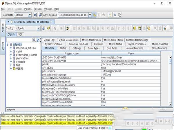Click the yellow USERS node icon
Image resolution: width=174 pixels, height=130 pixels.
tap(14, 68)
